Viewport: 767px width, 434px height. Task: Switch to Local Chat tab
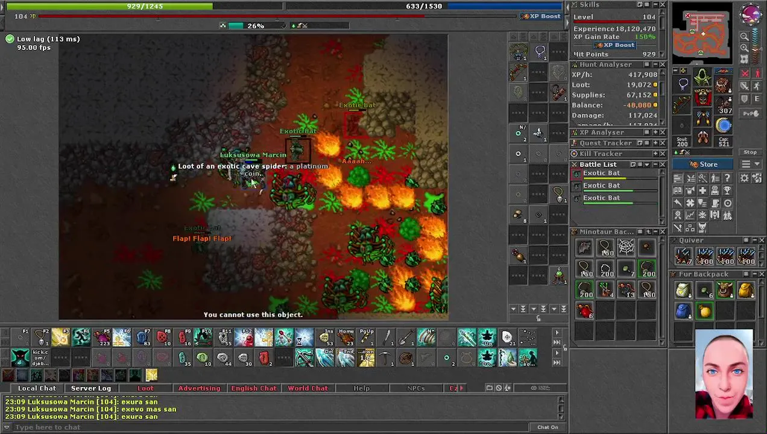click(x=37, y=388)
